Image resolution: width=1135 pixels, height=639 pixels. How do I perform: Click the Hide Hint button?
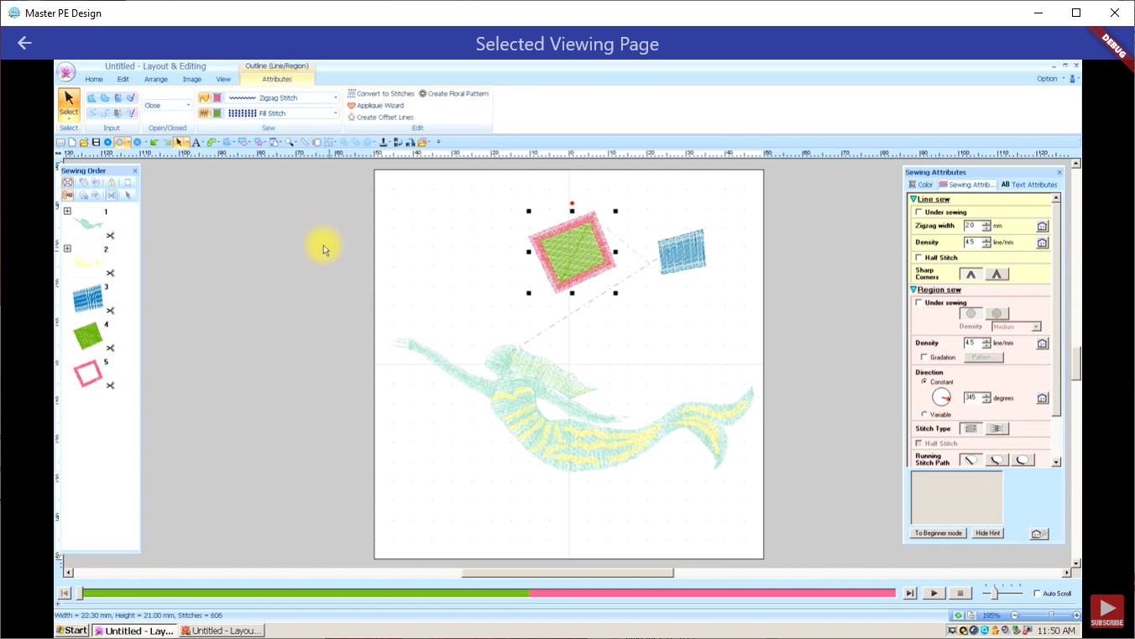(x=987, y=532)
